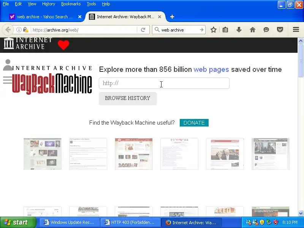Click the magnifier icon in search box

click(x=157, y=30)
